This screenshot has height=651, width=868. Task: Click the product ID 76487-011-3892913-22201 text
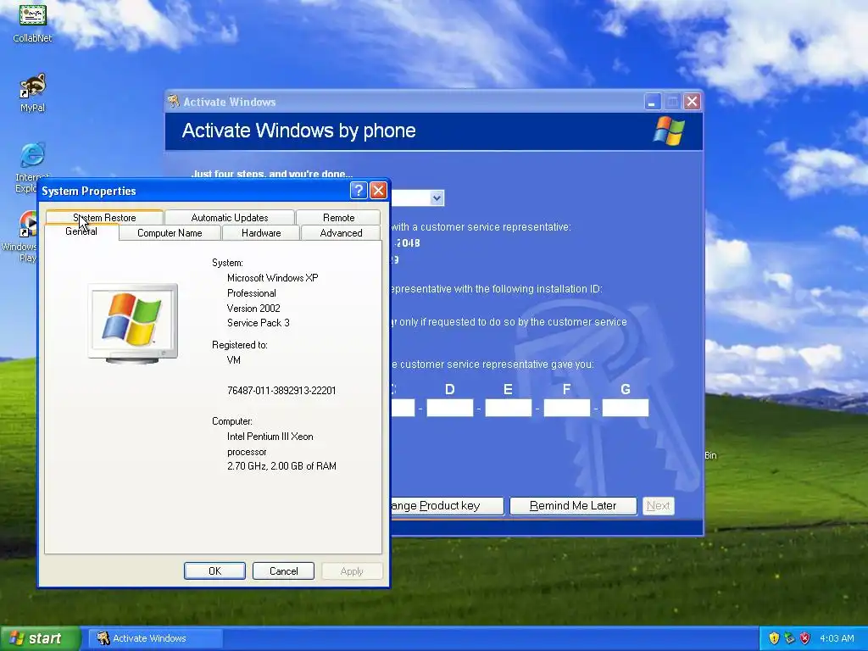[281, 390]
